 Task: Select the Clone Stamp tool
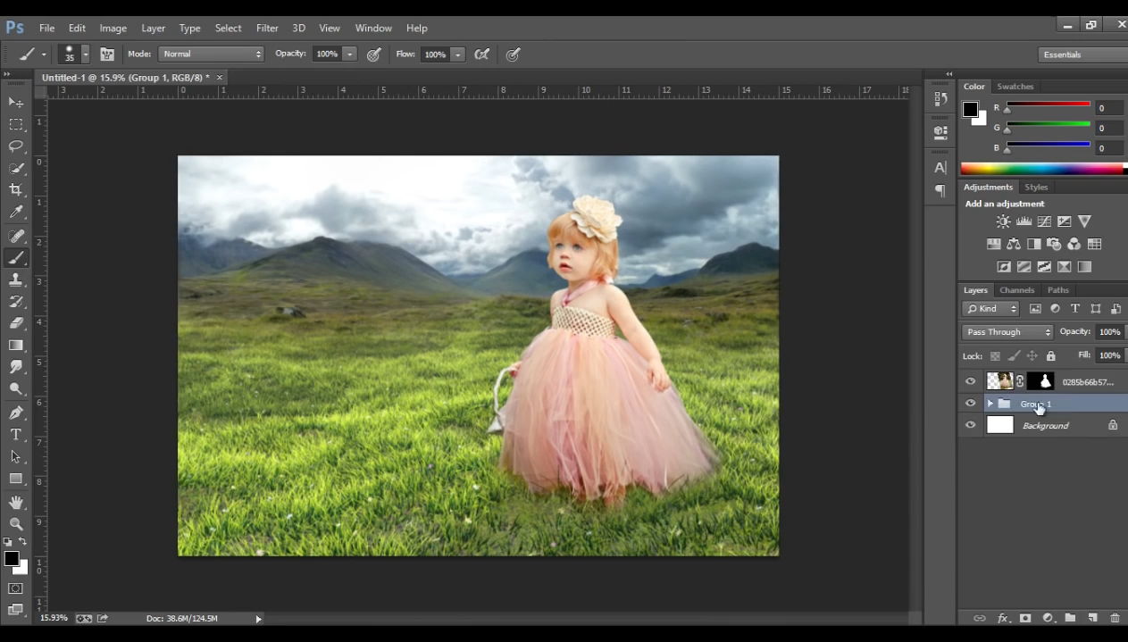point(16,279)
